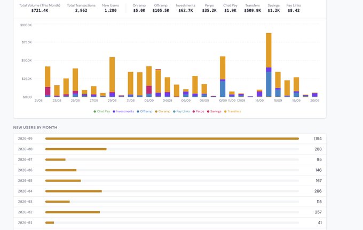
Task: Click the new users count 115
Action: 319,202
